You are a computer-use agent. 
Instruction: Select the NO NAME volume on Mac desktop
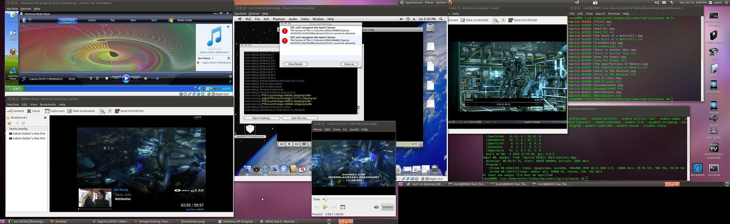coord(430,49)
